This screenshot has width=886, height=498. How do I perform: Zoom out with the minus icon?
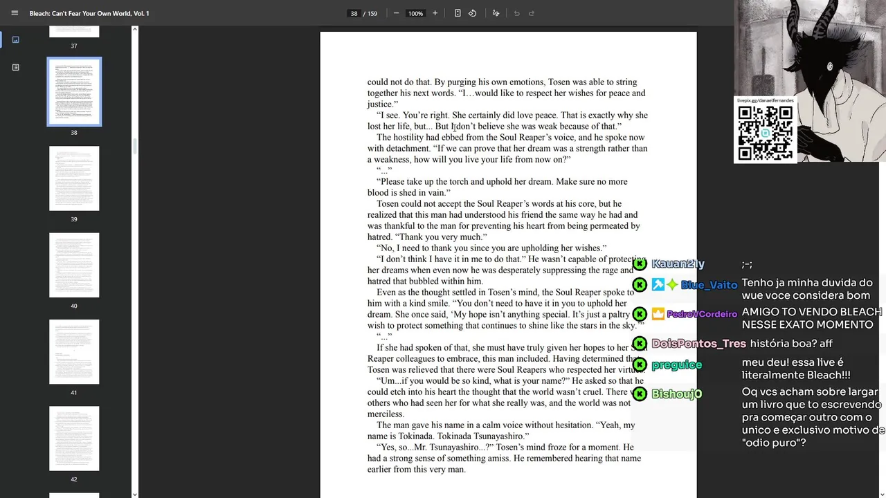[396, 13]
